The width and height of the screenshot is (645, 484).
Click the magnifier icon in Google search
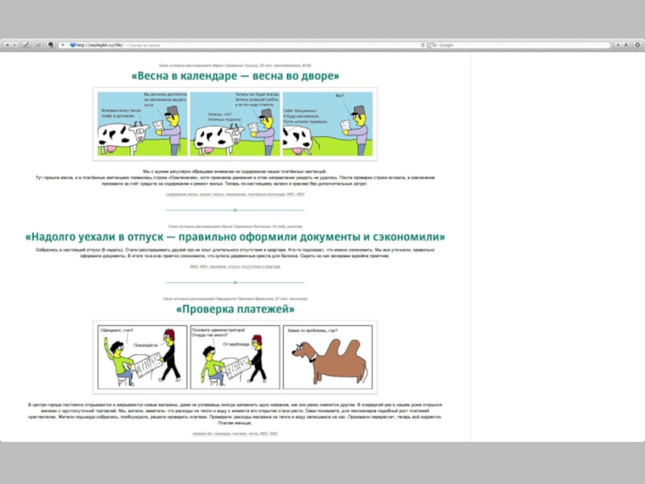pos(434,45)
